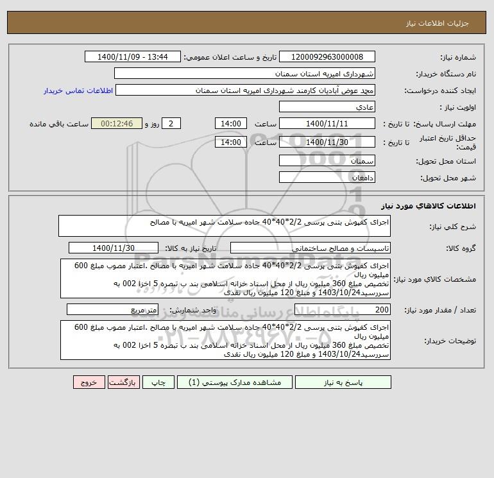Click the واحد شمارش label
Viewport: 494px width, 478px height.
pos(193,310)
